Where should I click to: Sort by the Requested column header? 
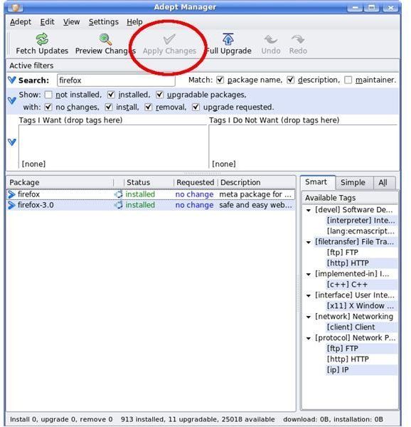pos(196,182)
